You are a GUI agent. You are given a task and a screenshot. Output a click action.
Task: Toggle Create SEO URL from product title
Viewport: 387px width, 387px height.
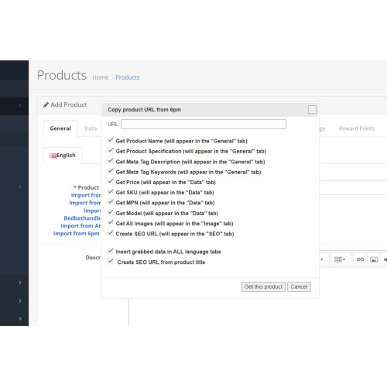click(x=111, y=261)
